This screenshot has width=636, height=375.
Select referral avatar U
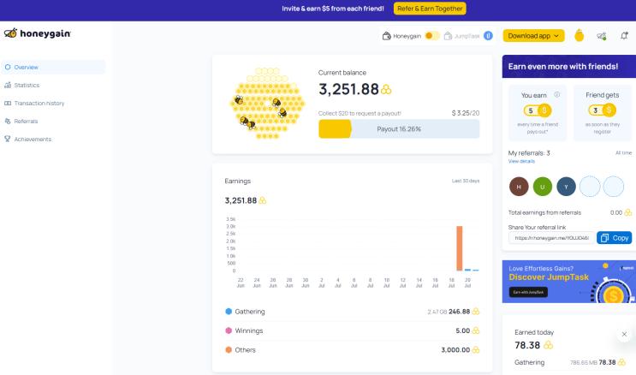[x=543, y=187]
